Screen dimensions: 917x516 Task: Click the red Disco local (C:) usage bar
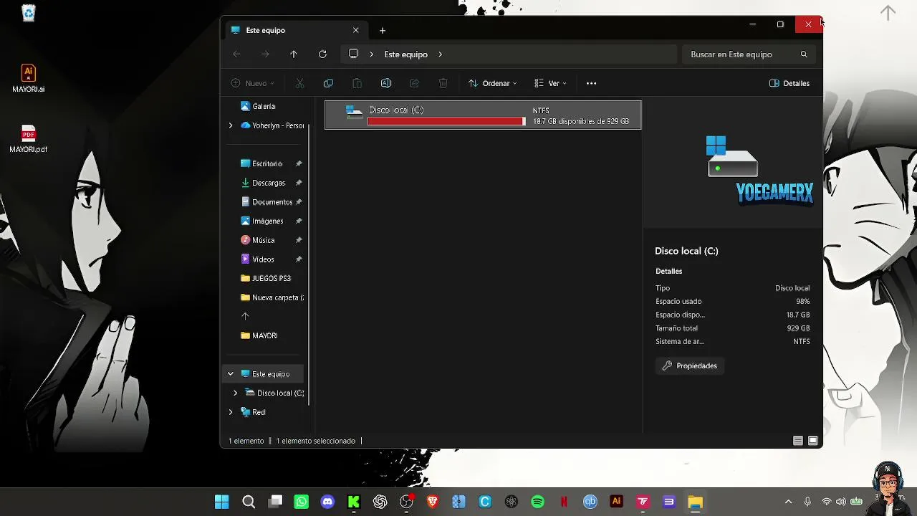point(446,122)
